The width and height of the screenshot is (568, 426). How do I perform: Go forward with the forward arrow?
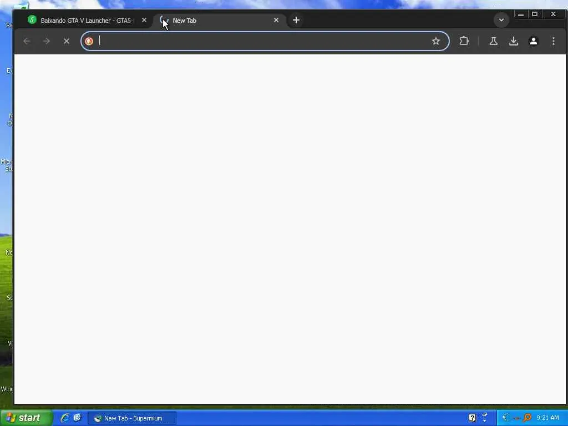click(47, 41)
